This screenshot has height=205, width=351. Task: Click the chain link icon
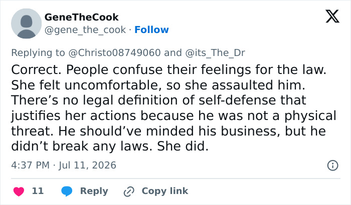click(129, 191)
